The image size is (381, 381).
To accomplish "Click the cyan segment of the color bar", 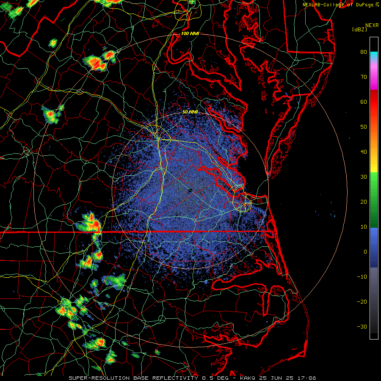I will point(374,56).
